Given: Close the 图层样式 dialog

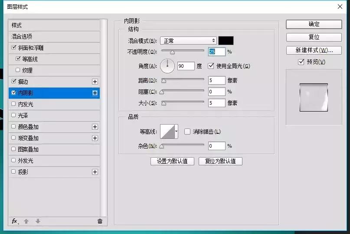Looking at the screenshot, I should pos(340,7).
